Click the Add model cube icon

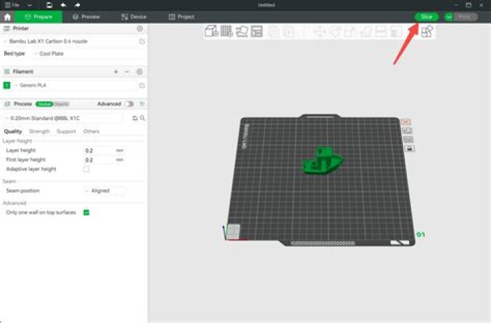(x=211, y=31)
